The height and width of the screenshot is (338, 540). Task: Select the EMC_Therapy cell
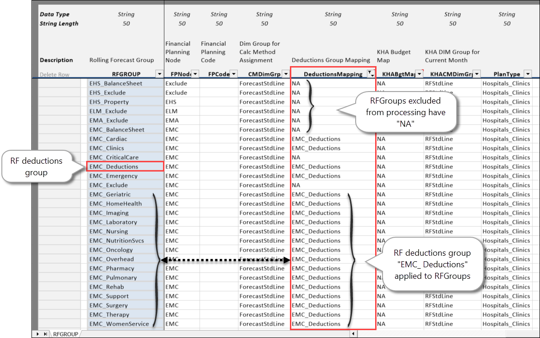(125, 315)
